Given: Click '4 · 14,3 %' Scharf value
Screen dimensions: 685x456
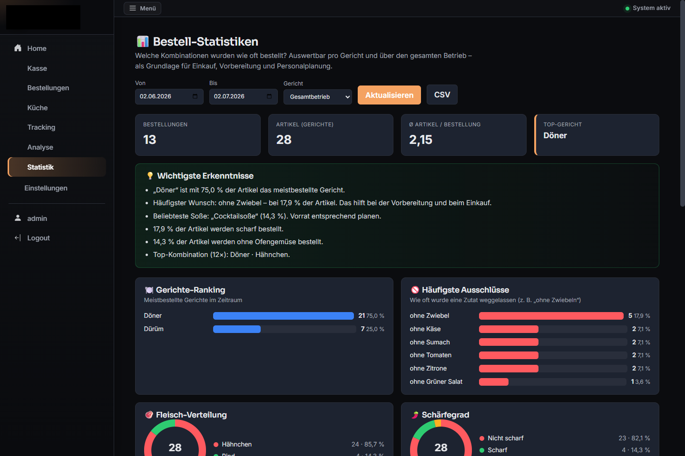Looking at the screenshot, I should [x=636, y=450].
